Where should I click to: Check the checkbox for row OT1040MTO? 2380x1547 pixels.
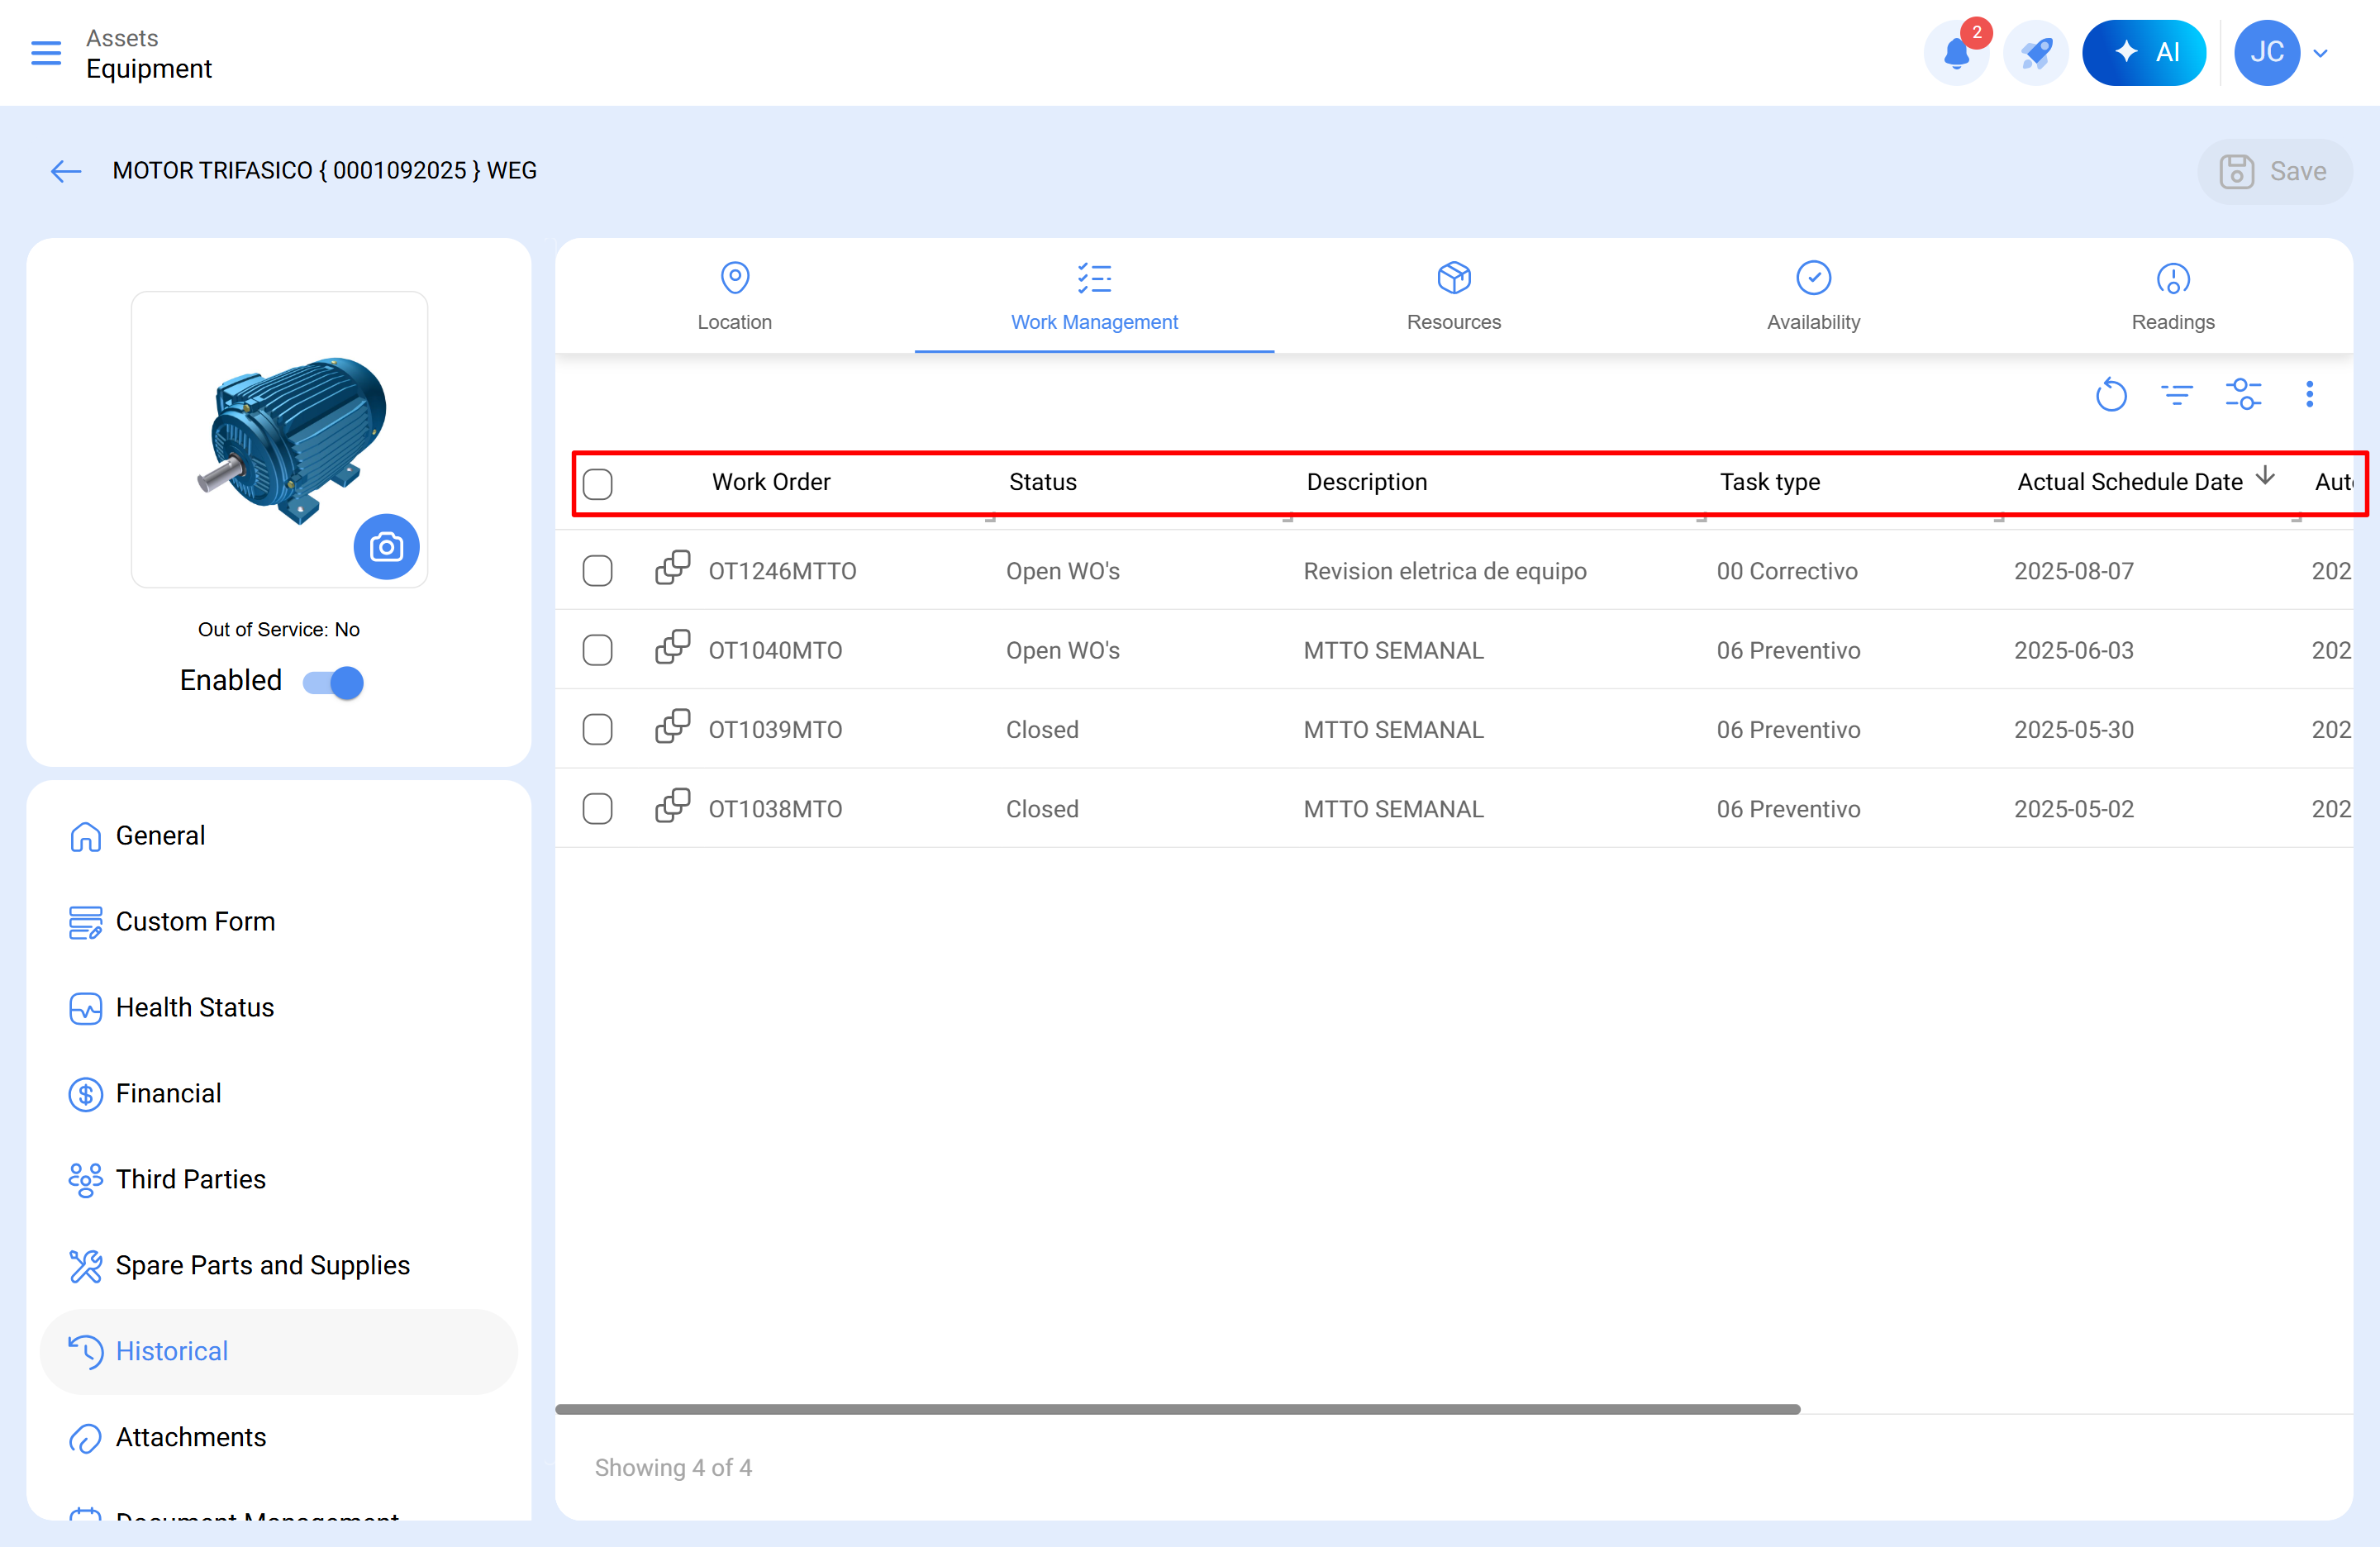(598, 649)
